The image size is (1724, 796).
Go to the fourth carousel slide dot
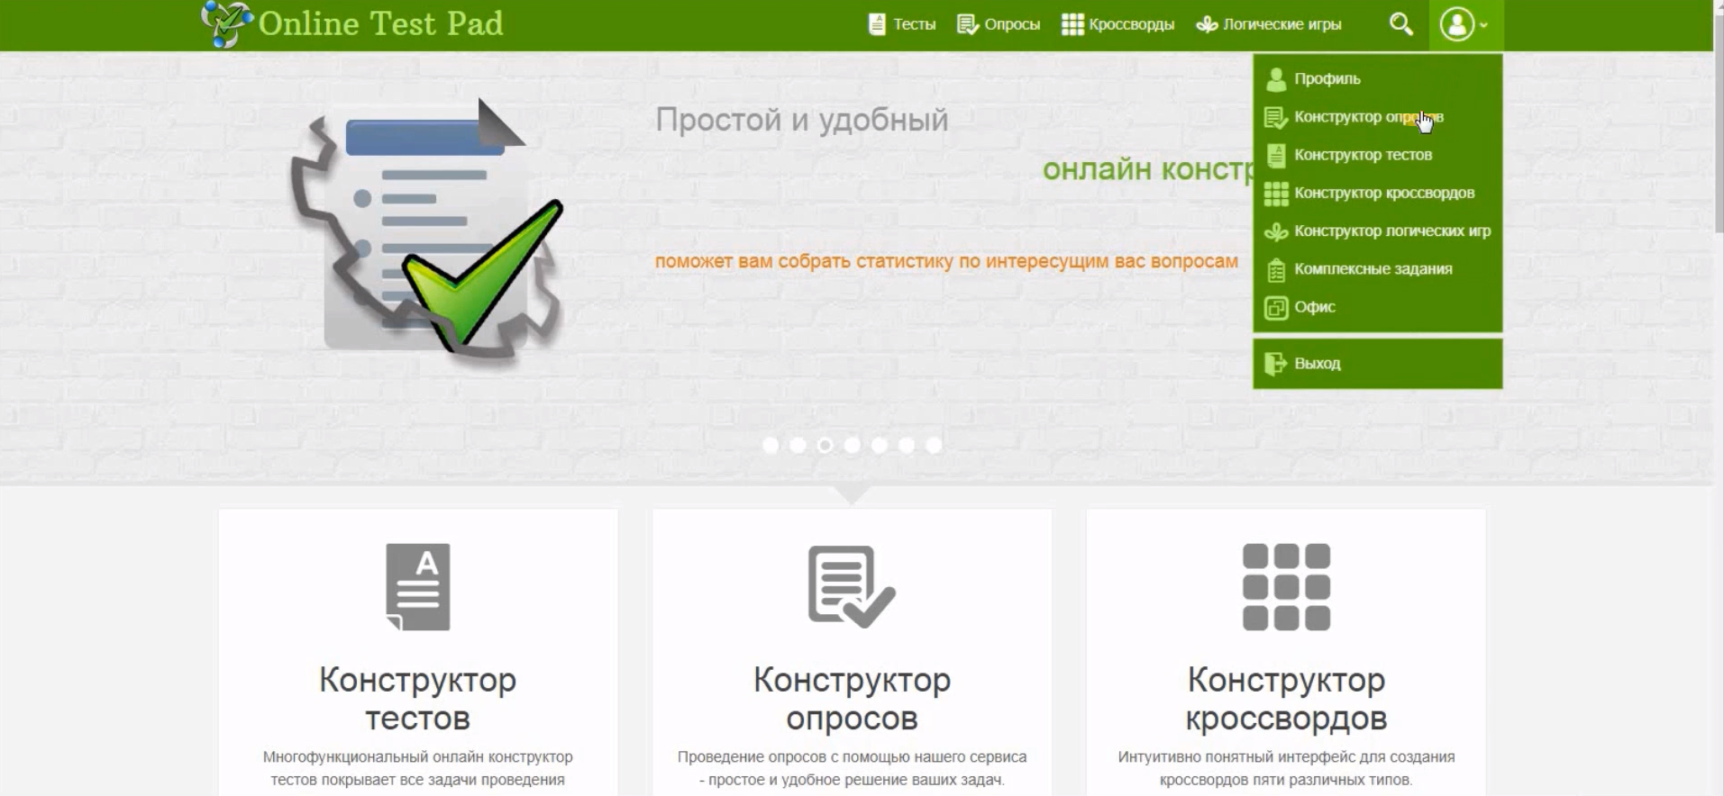click(852, 445)
